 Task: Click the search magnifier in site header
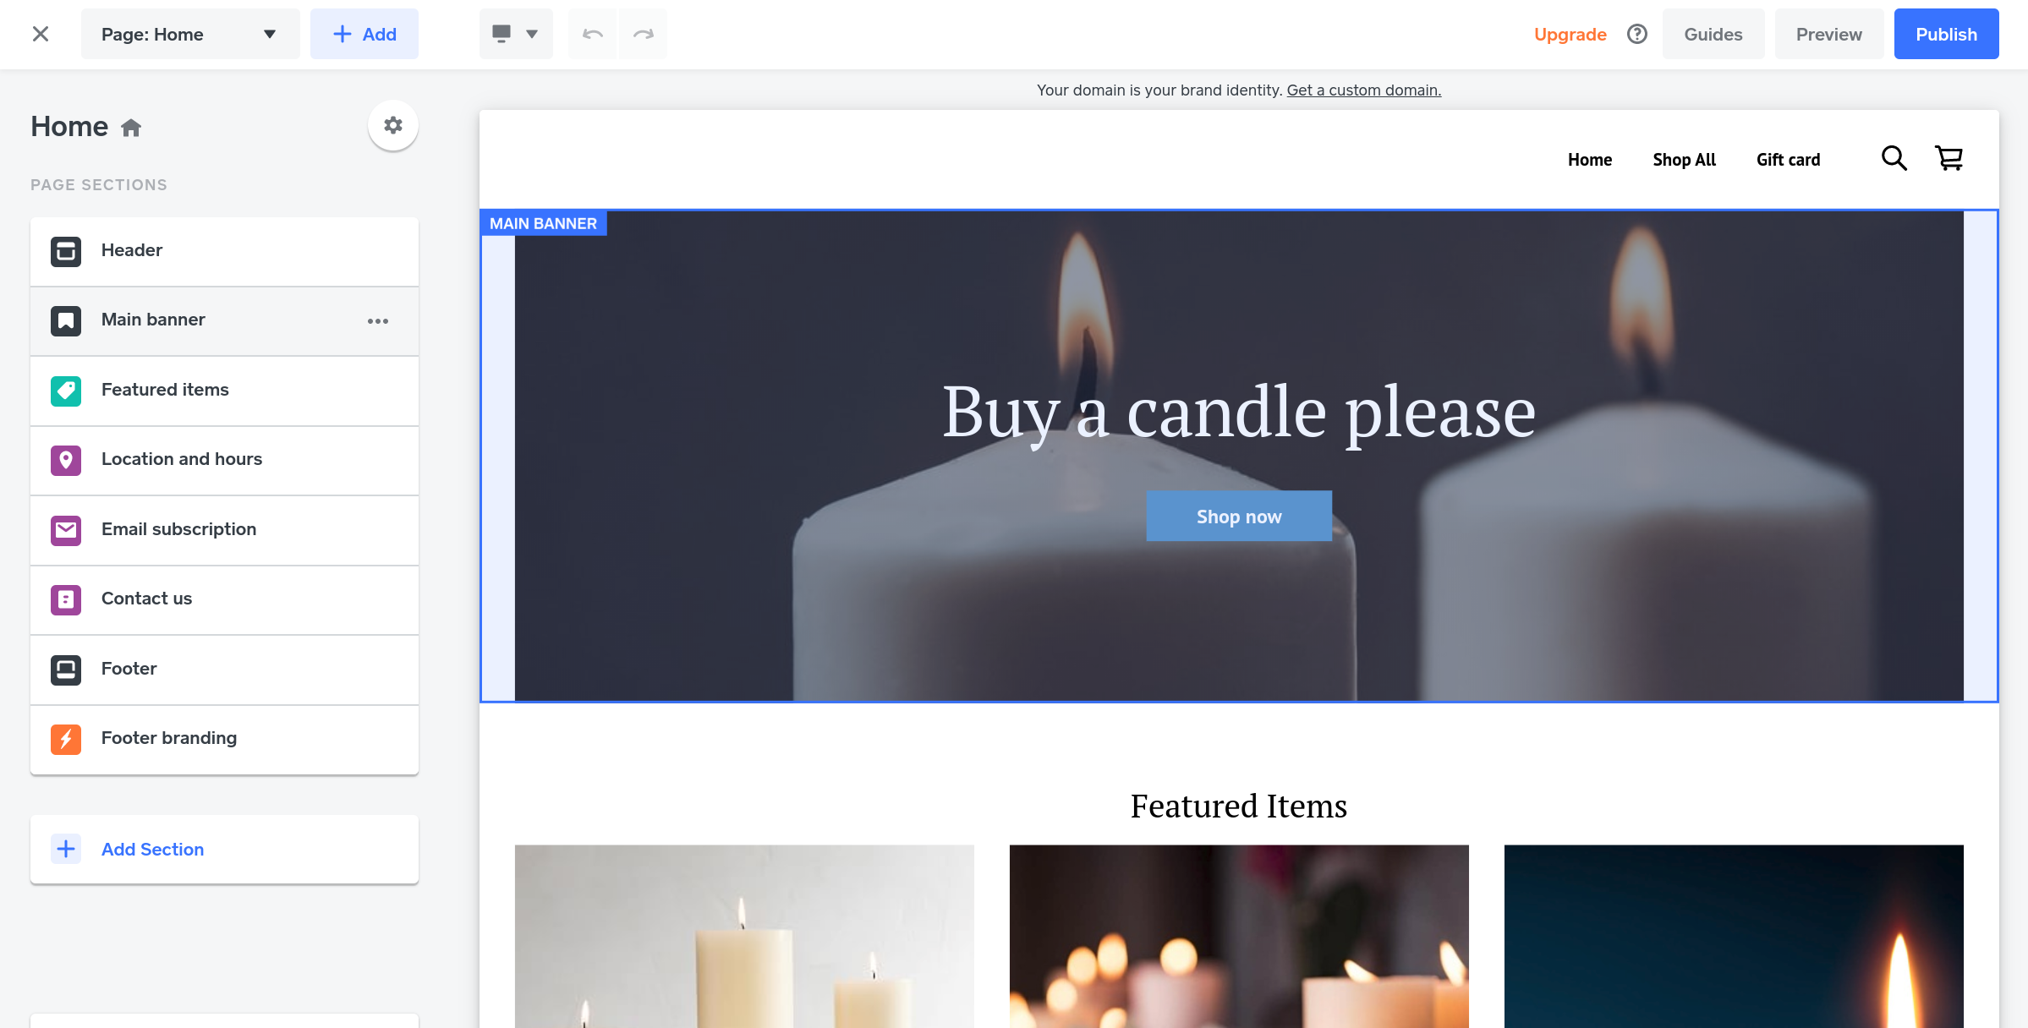[1894, 158]
